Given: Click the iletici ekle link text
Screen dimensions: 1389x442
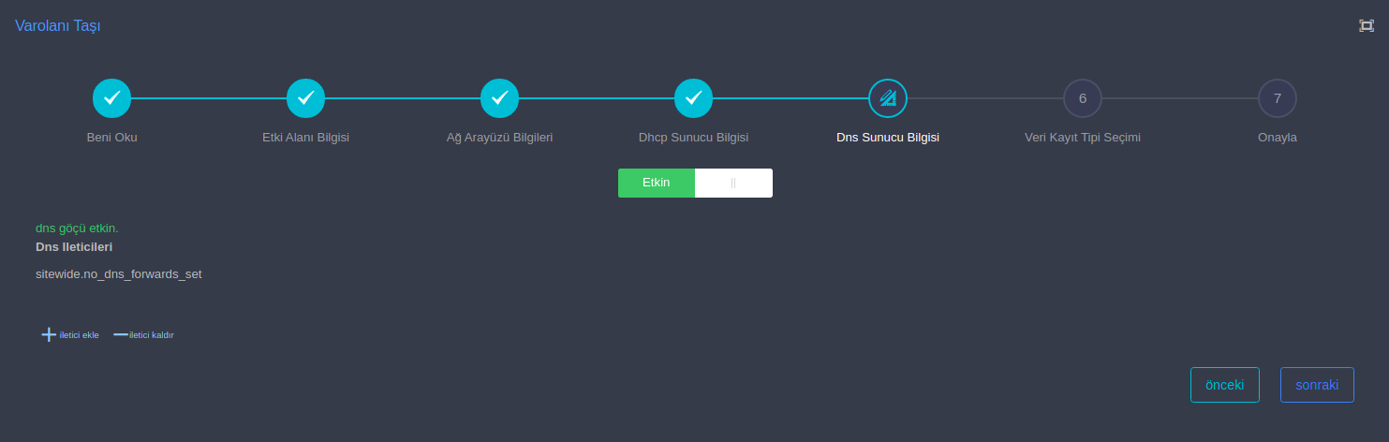Looking at the screenshot, I should 79,335.
